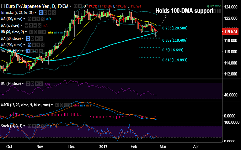Open Ichimoku indicator settings gear
241x150 pixels.
[x=45, y=13]
